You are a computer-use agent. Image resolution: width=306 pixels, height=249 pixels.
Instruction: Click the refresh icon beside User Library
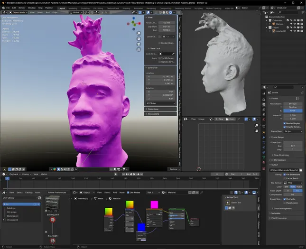[x=39, y=198]
